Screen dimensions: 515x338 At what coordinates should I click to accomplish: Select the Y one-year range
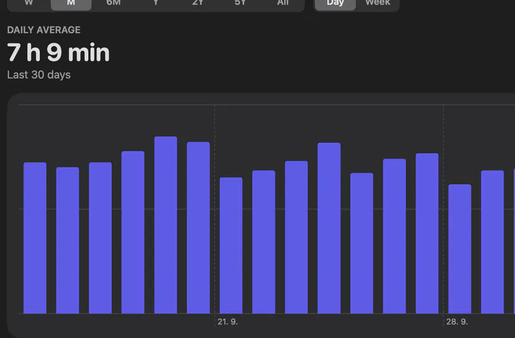(156, 3)
